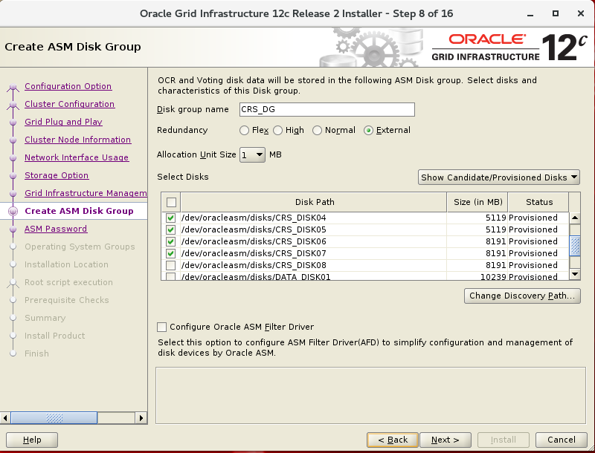This screenshot has height=453, width=595.
Task: Cancel the installer
Action: point(562,440)
